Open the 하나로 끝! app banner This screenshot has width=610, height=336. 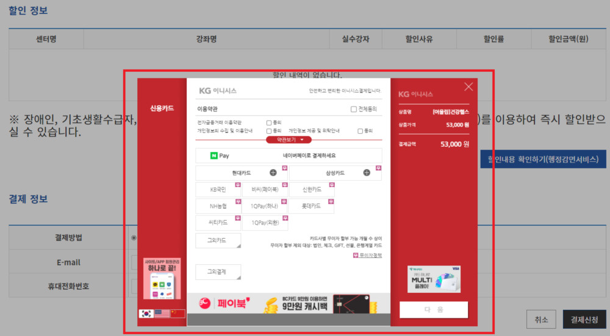click(162, 279)
